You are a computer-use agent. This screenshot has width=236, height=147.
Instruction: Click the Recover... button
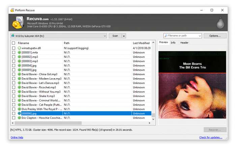[x=215, y=130]
